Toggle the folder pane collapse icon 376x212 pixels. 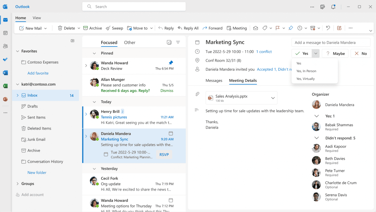72,41
